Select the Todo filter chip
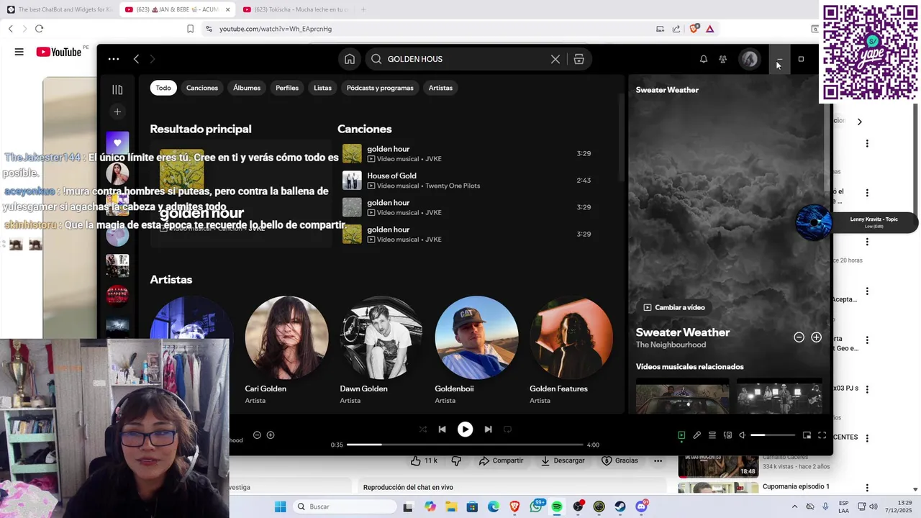Screen dimensions: 921x518 coord(163,88)
